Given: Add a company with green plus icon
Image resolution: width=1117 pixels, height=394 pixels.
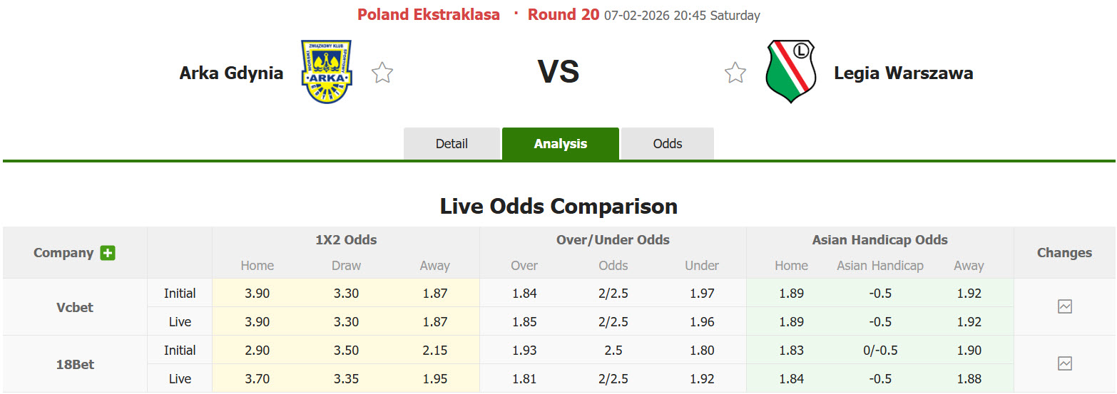Looking at the screenshot, I should pos(108,253).
